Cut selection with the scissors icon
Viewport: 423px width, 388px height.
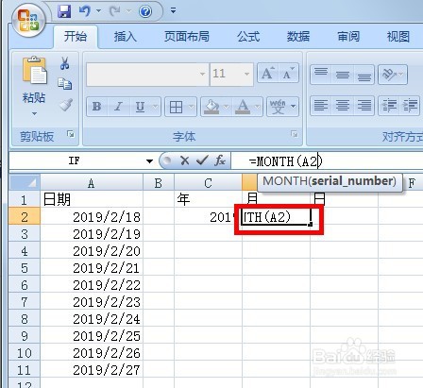65,63
